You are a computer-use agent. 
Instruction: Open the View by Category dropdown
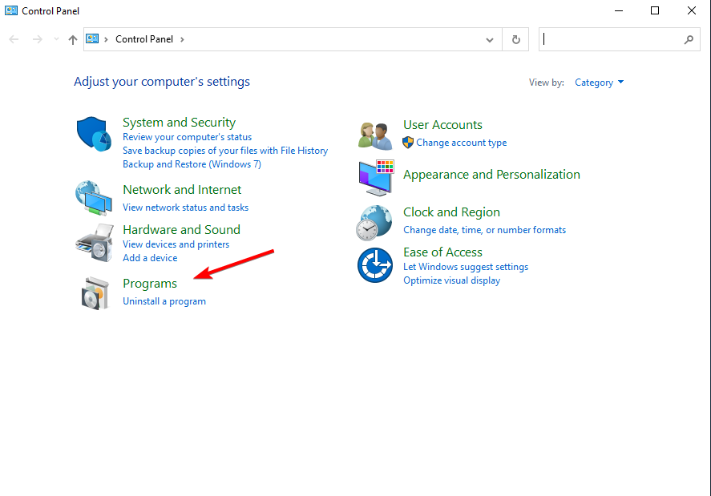pyautogui.click(x=599, y=83)
